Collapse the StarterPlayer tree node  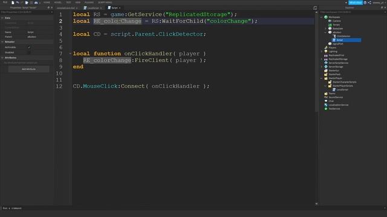(321, 78)
